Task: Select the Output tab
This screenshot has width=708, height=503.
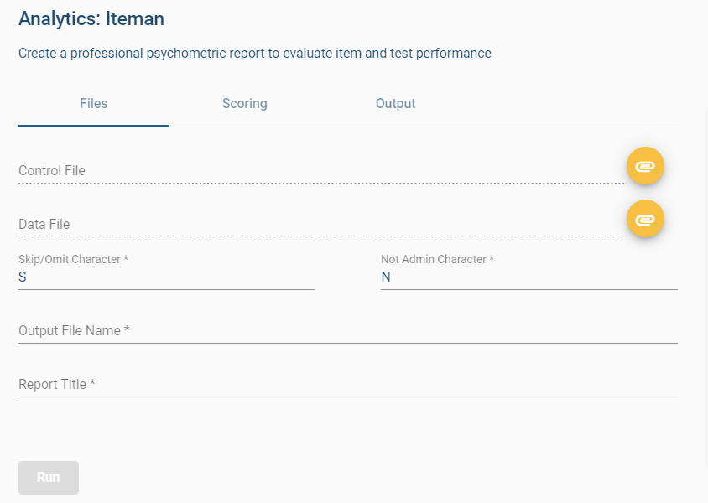Action: pos(396,104)
